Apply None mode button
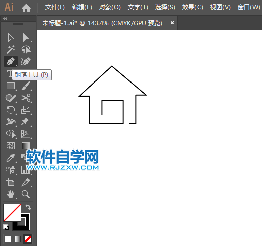This screenshot has width=262, height=246. [x=28, y=239]
